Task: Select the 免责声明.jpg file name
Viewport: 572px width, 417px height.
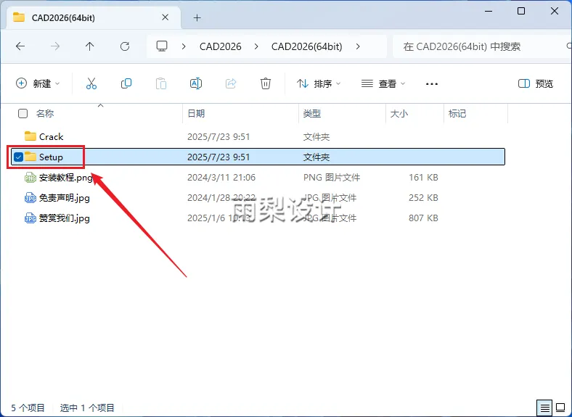Action: 64,198
